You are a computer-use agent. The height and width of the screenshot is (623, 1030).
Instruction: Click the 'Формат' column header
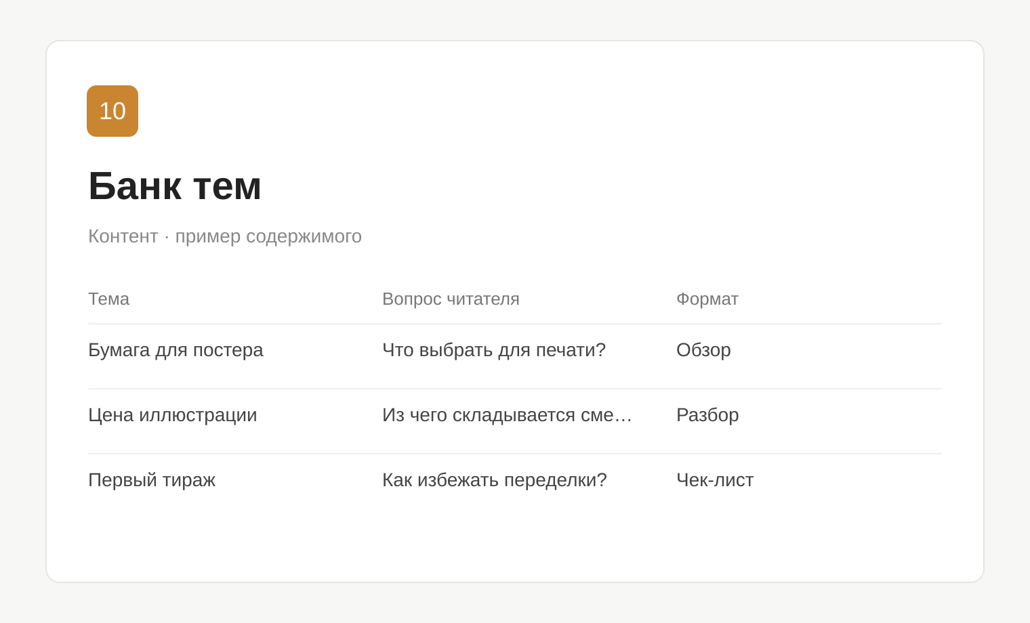(x=707, y=299)
